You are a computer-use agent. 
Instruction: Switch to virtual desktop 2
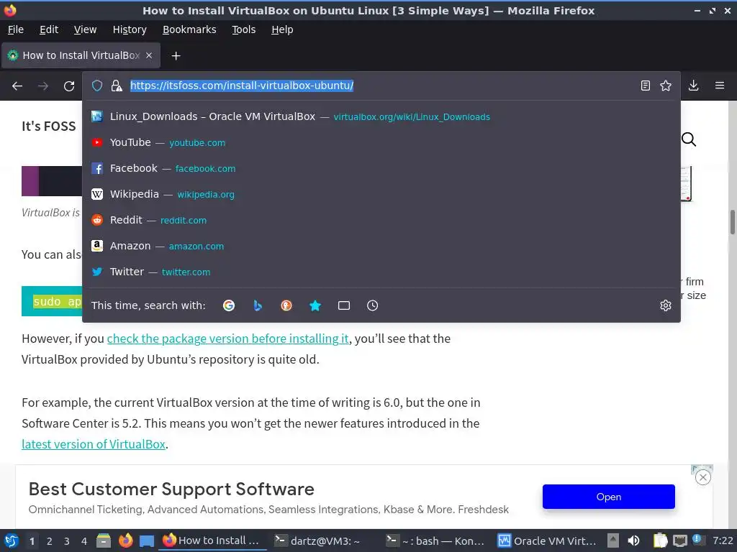point(50,541)
